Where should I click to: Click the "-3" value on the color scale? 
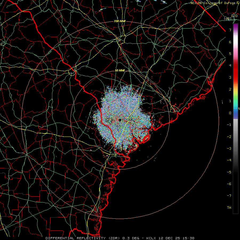pyautogui.click(x=229, y=149)
